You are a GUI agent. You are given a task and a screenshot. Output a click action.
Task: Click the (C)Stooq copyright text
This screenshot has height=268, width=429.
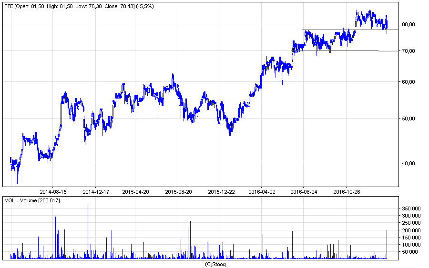click(x=215, y=265)
